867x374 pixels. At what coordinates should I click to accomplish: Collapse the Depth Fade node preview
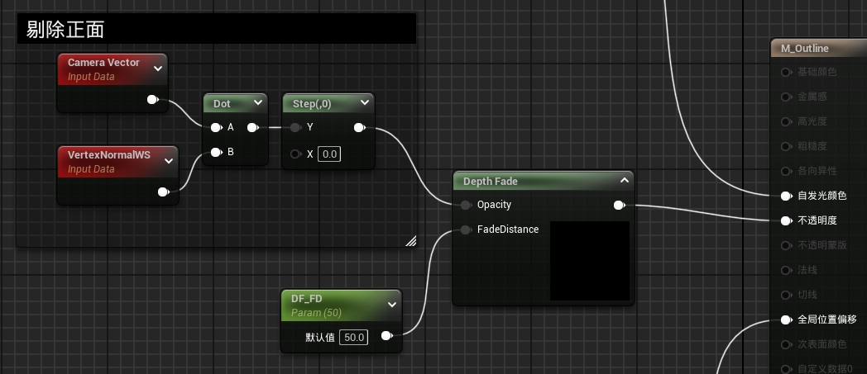[x=623, y=181]
